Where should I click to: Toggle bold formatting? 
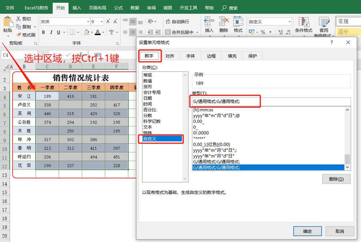tap(43, 32)
